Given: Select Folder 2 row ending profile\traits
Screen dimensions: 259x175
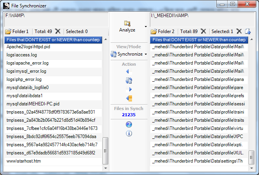Looking at the screenshot, I should 199,120.
